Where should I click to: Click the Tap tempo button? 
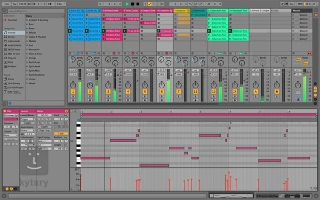(x=15, y=4)
